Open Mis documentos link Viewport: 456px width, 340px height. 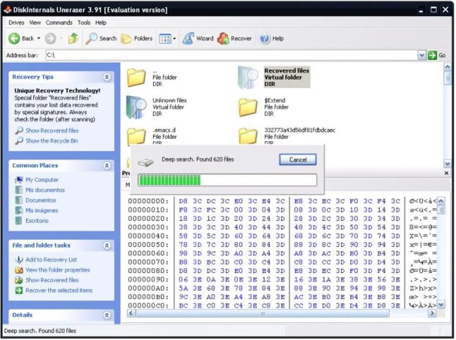point(45,190)
